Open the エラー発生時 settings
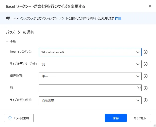This screenshot has width=156, height=127. (x=19, y=118)
